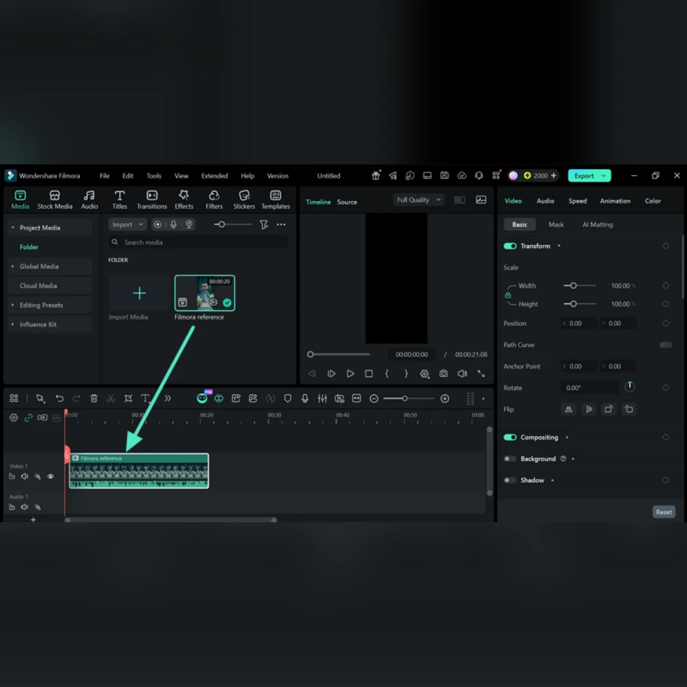The image size is (687, 687).
Task: Delete selected clip with trash icon
Action: coord(94,398)
